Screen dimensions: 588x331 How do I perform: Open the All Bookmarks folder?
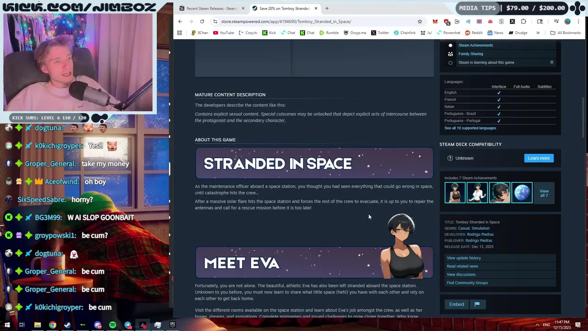(565, 33)
